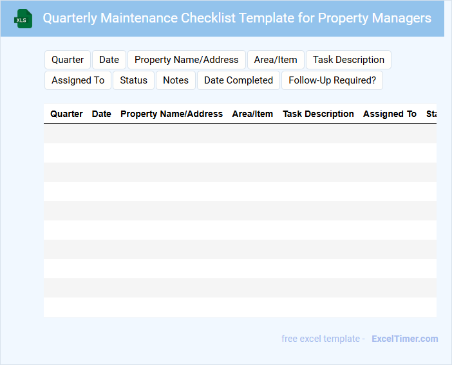Viewport: 452px width, 365px height.
Task: Select the Quarter tag button
Action: click(x=68, y=60)
